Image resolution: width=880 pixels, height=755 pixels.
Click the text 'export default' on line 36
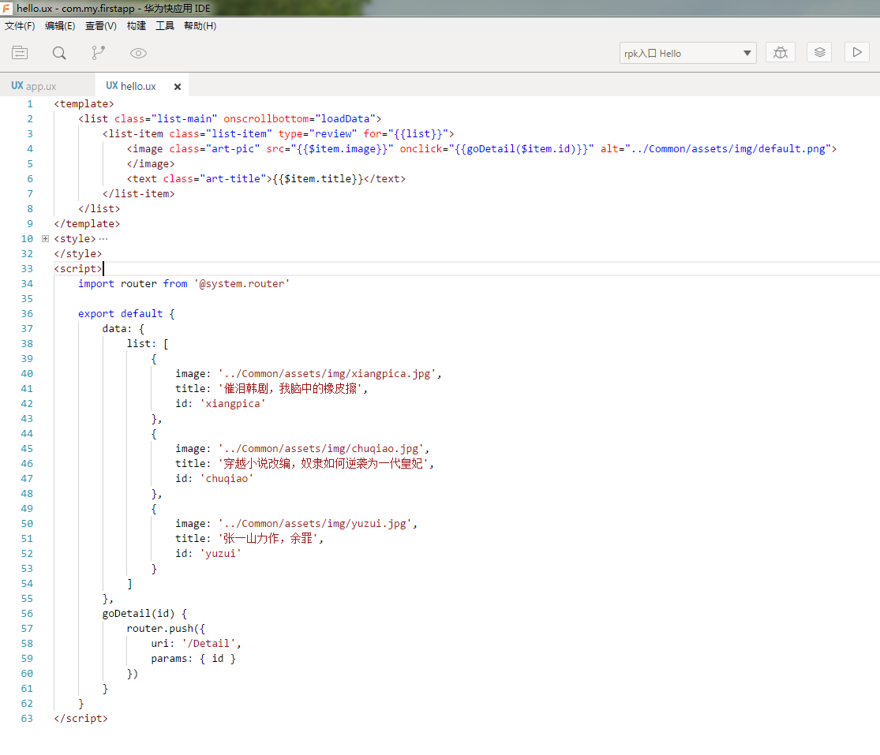point(120,313)
